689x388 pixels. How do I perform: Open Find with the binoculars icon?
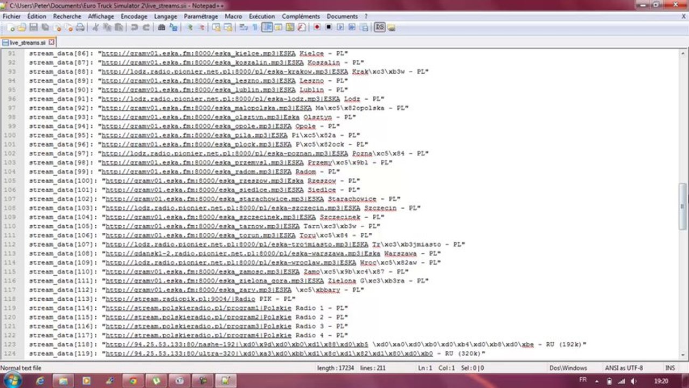click(162, 27)
